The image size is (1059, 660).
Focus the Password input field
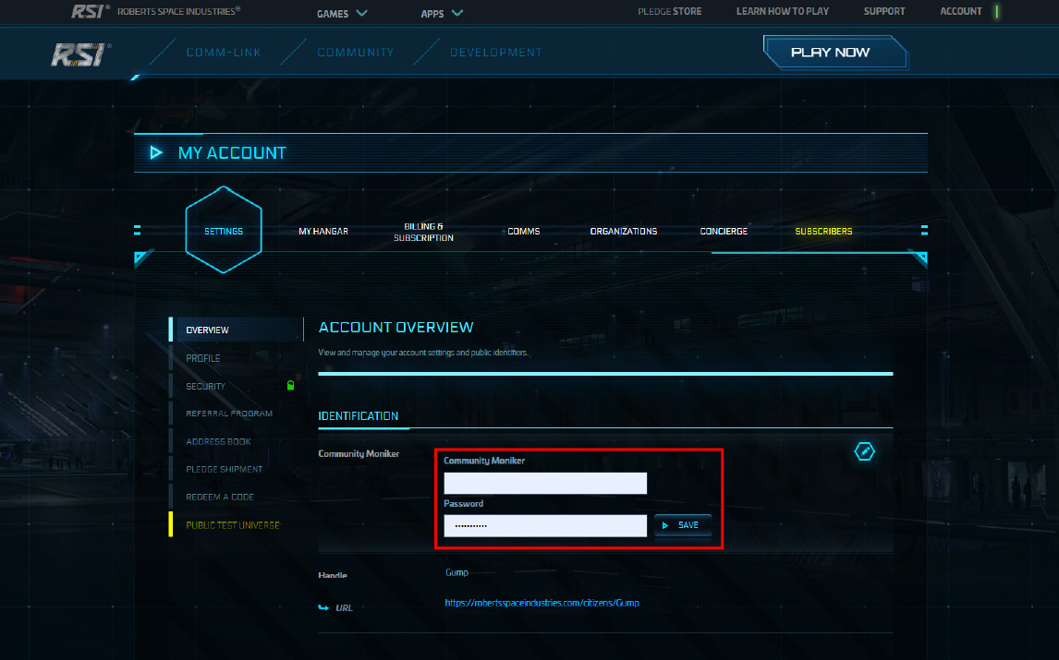pos(545,525)
